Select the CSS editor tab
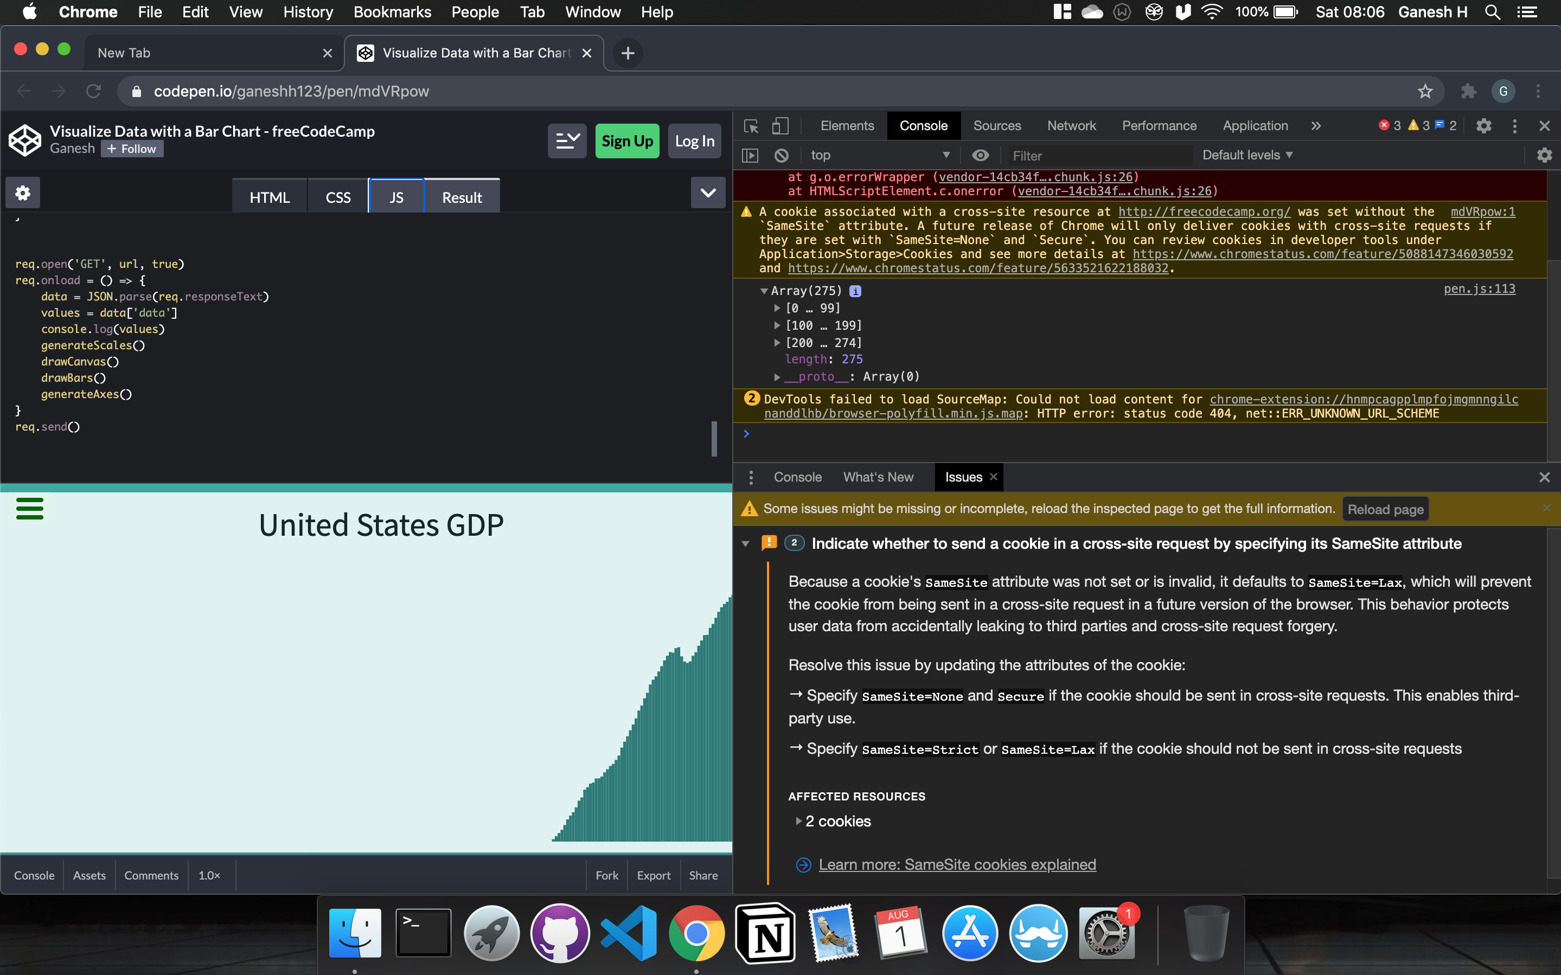 [x=338, y=197]
